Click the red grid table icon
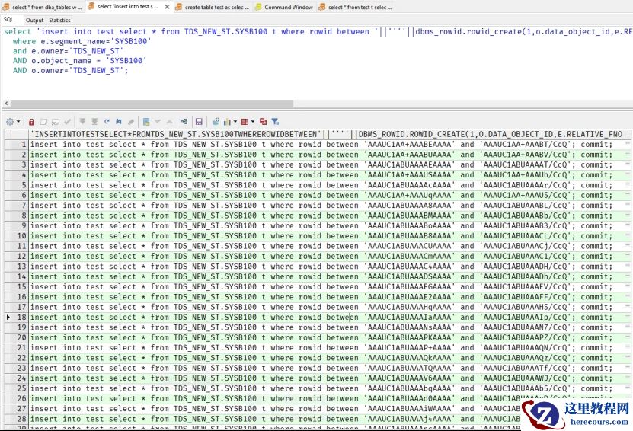633x431 pixels. click(245, 122)
